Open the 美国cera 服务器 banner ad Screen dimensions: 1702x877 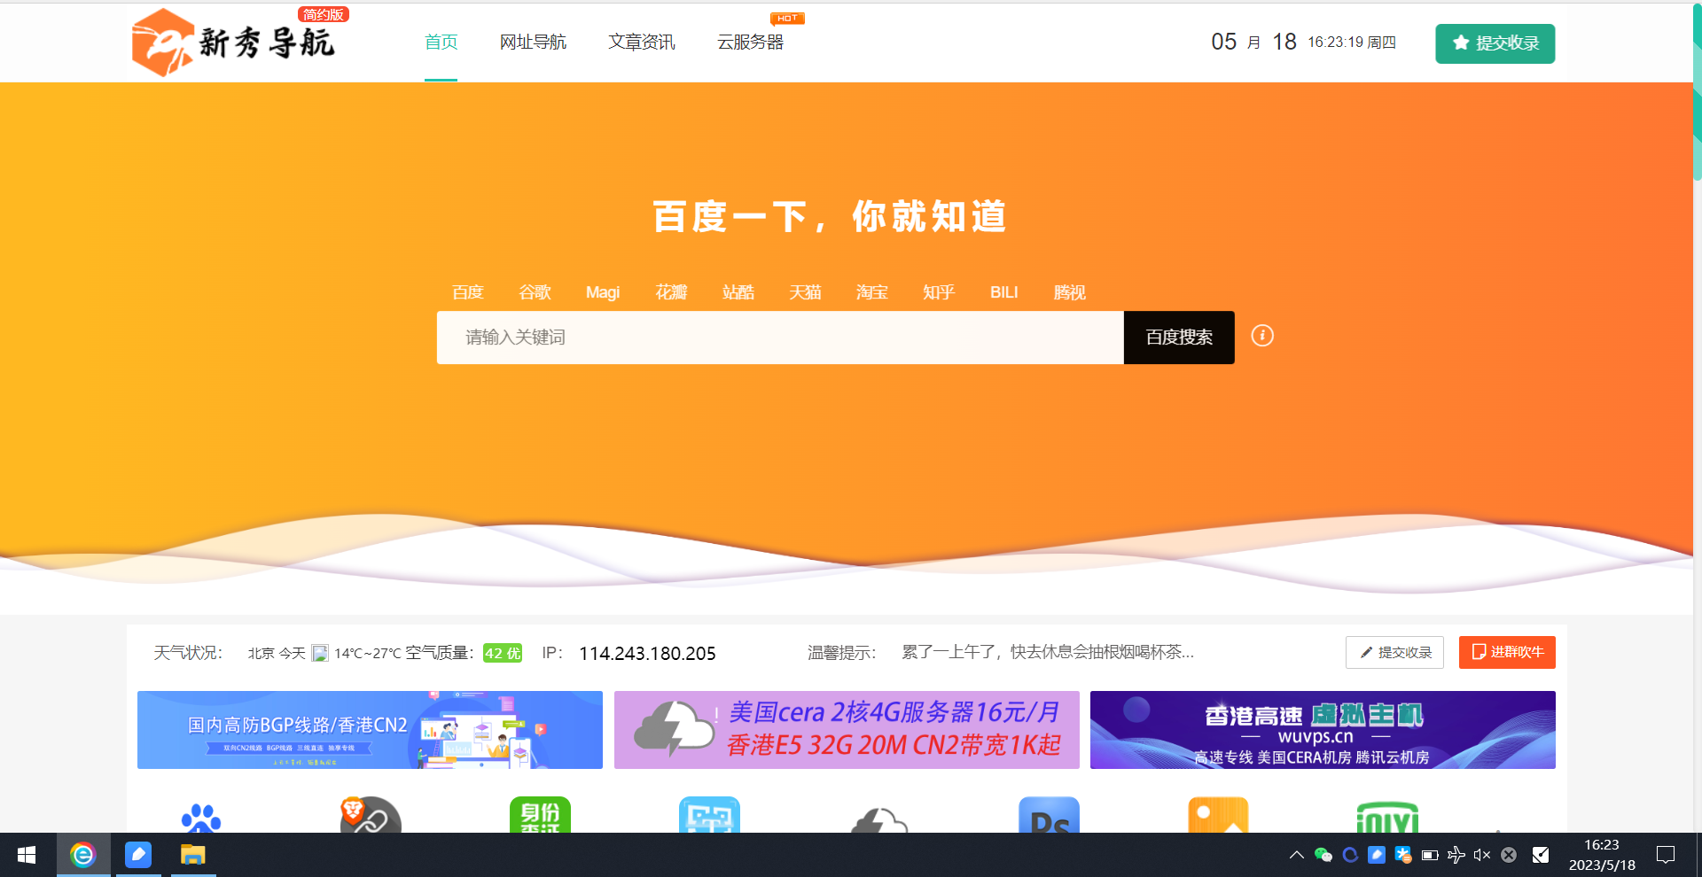pyautogui.click(x=847, y=730)
